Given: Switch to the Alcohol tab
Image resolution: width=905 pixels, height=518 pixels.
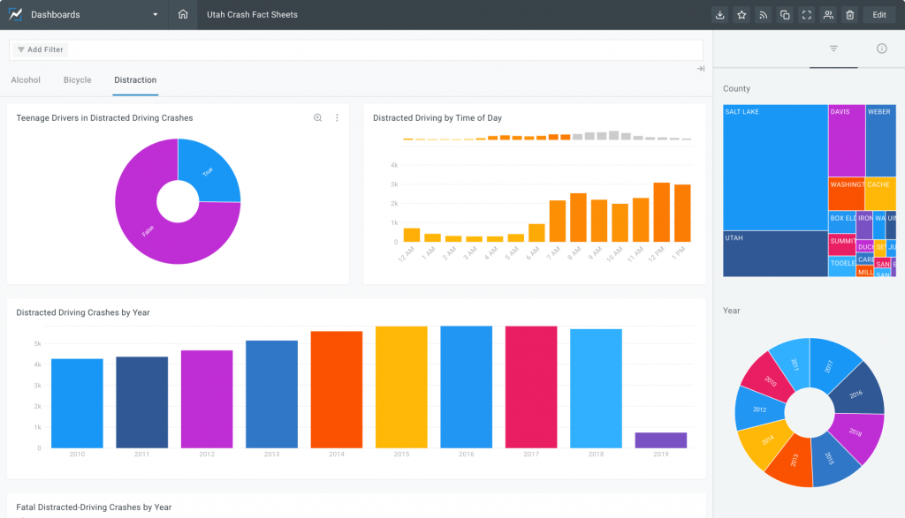Looking at the screenshot, I should click(26, 80).
